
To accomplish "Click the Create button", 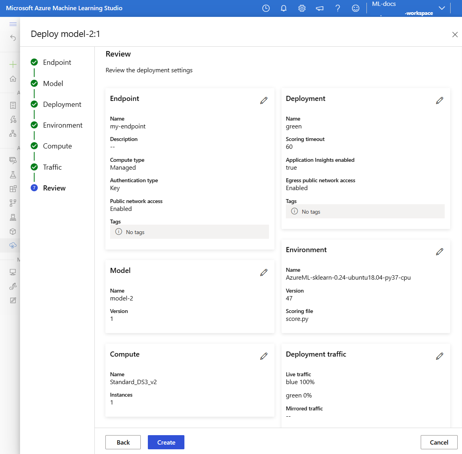I will pyautogui.click(x=166, y=442).
